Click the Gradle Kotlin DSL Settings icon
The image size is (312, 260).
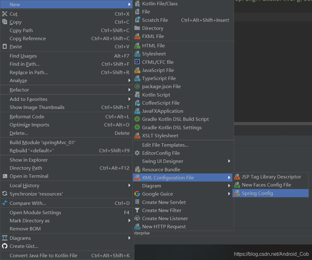coord(137,127)
